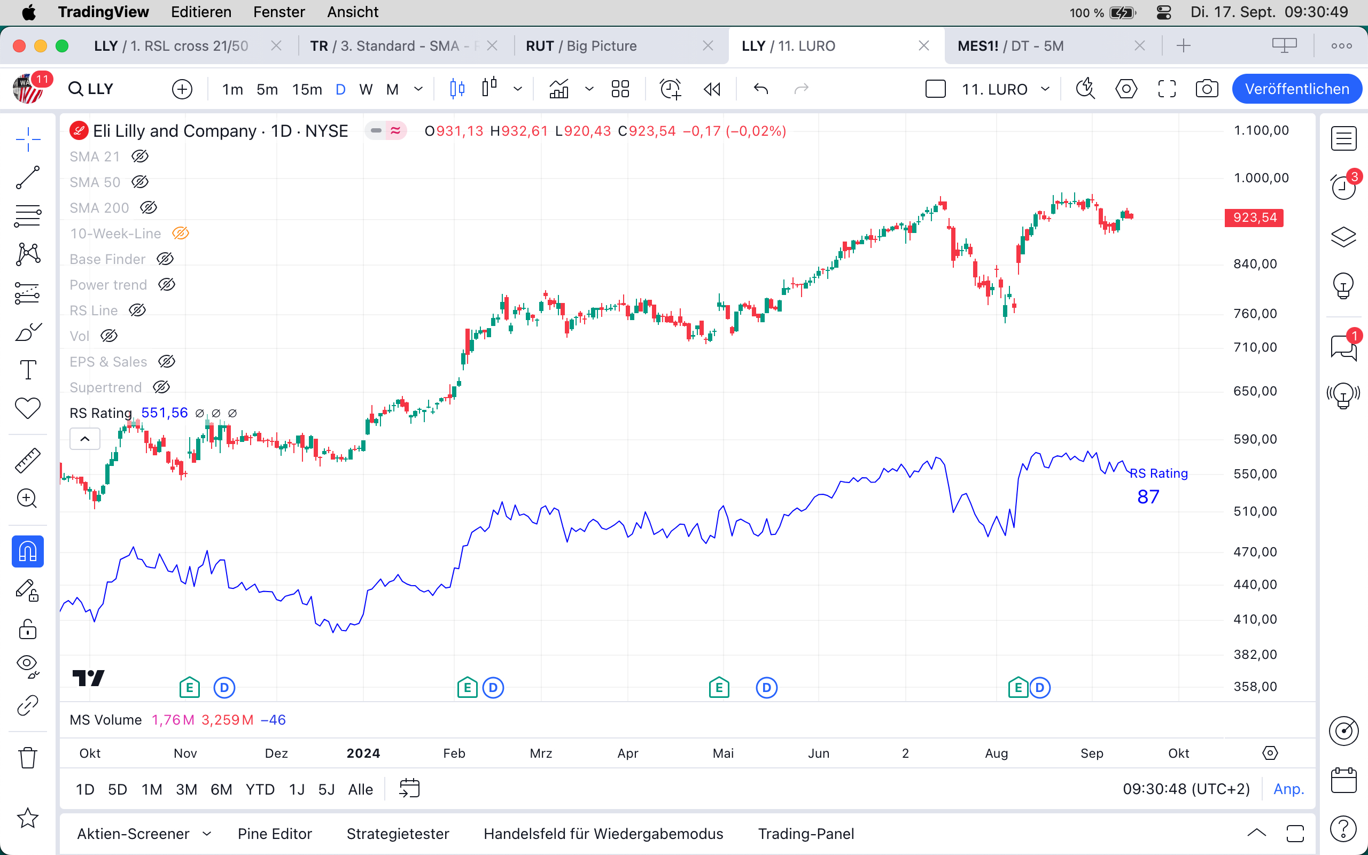Set the chart range to YTD

click(x=260, y=789)
